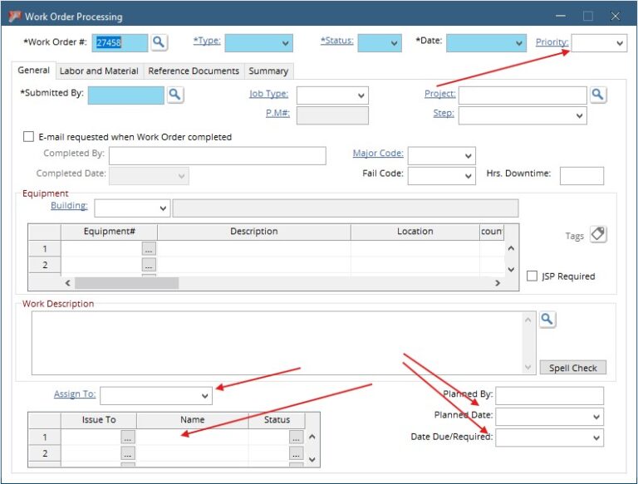Image resolution: width=638 pixels, height=484 pixels.
Task: Click the Issue To column header
Action: (x=99, y=420)
